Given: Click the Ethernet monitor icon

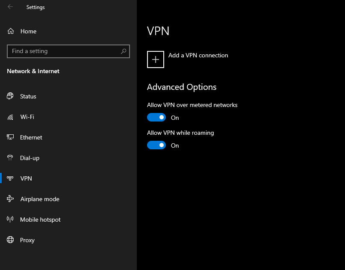Looking at the screenshot, I should click(x=10, y=137).
